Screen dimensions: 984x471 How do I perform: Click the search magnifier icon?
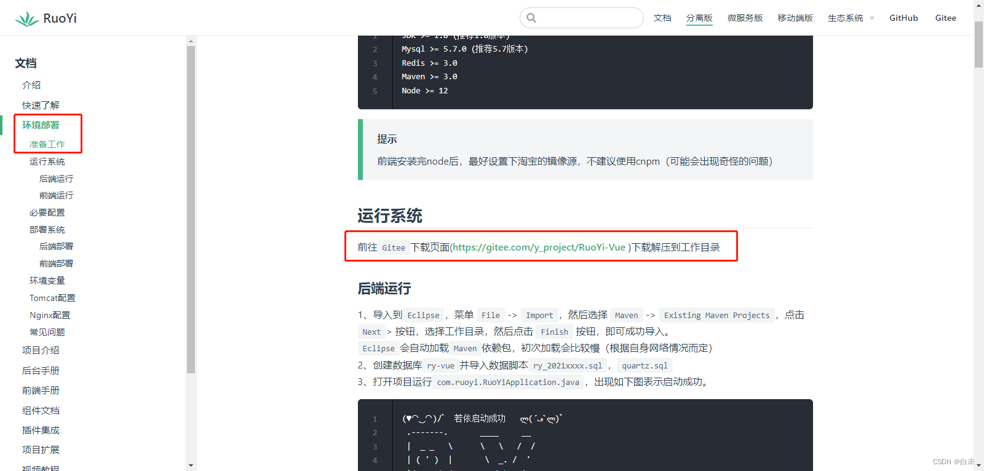point(531,18)
